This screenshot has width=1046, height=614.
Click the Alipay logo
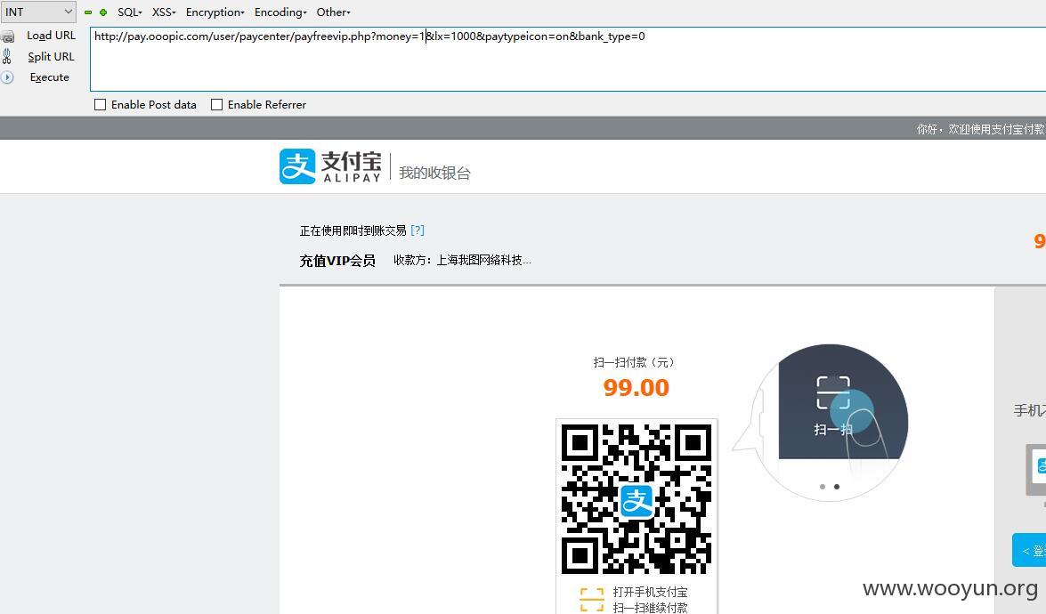(331, 166)
